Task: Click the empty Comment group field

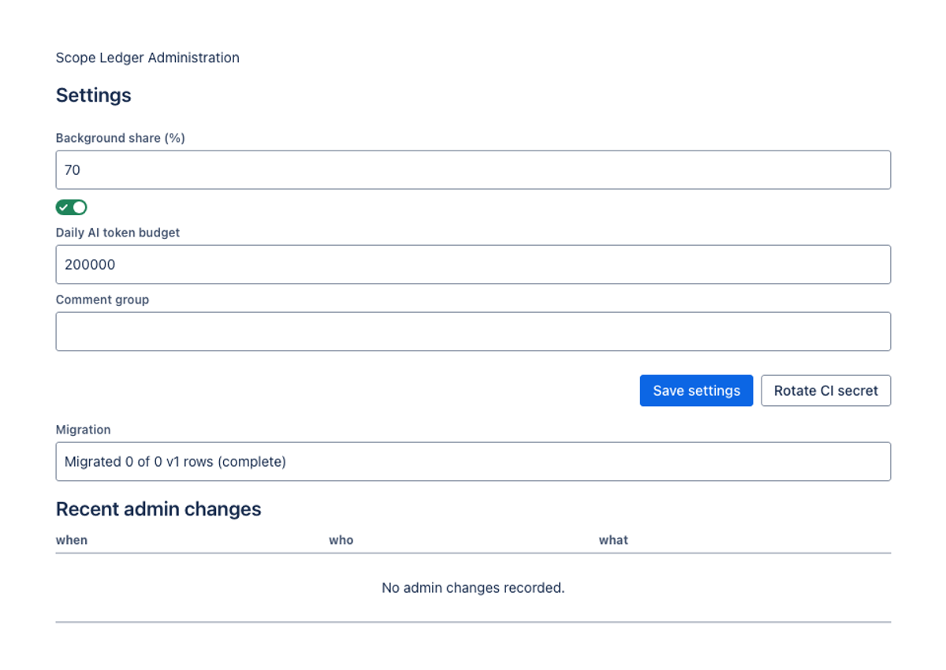Action: click(473, 331)
